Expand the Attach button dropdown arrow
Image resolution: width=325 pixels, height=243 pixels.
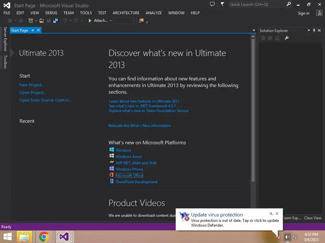[x=111, y=21]
